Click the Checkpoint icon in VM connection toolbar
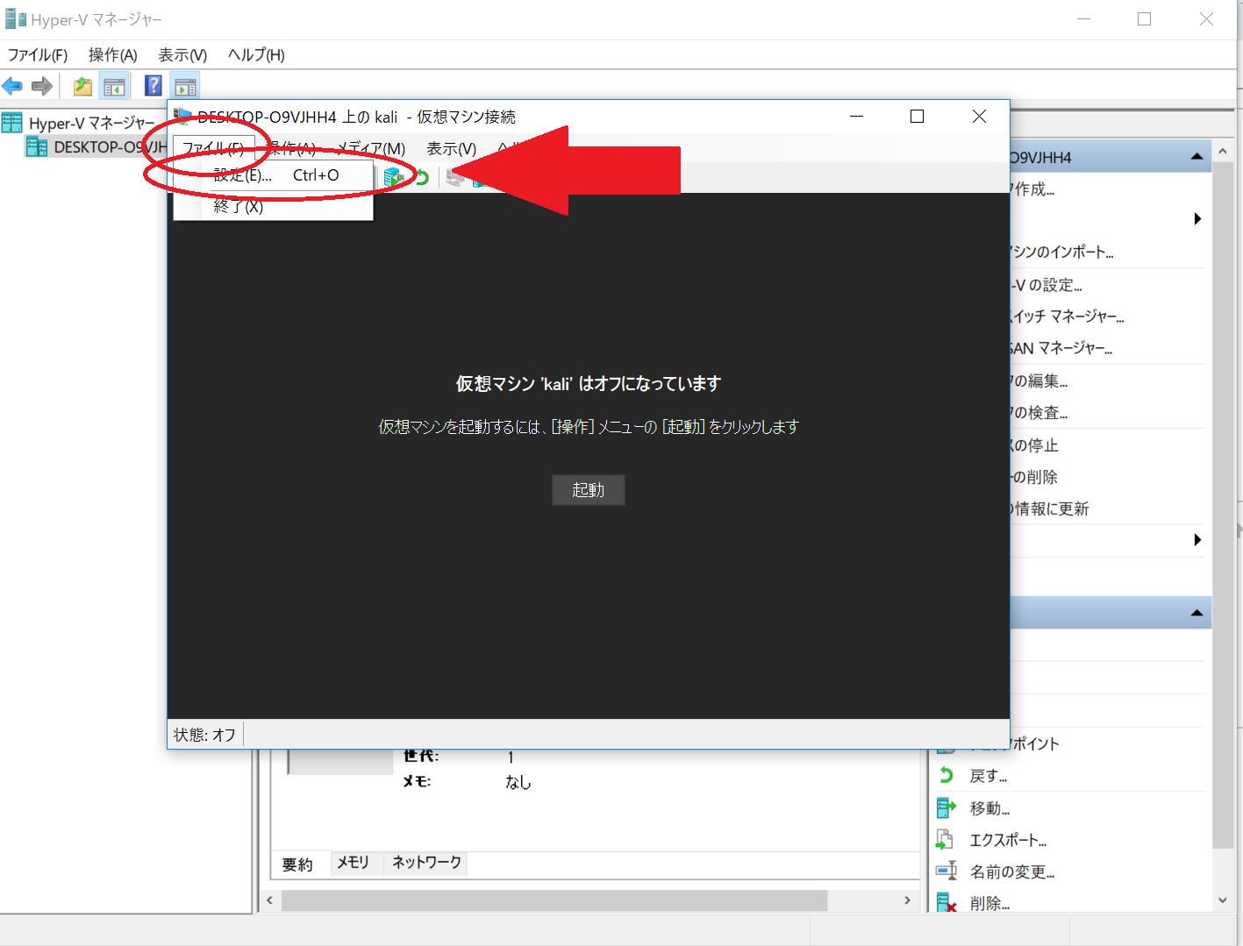Viewport: 1243px width, 946px height. (394, 178)
